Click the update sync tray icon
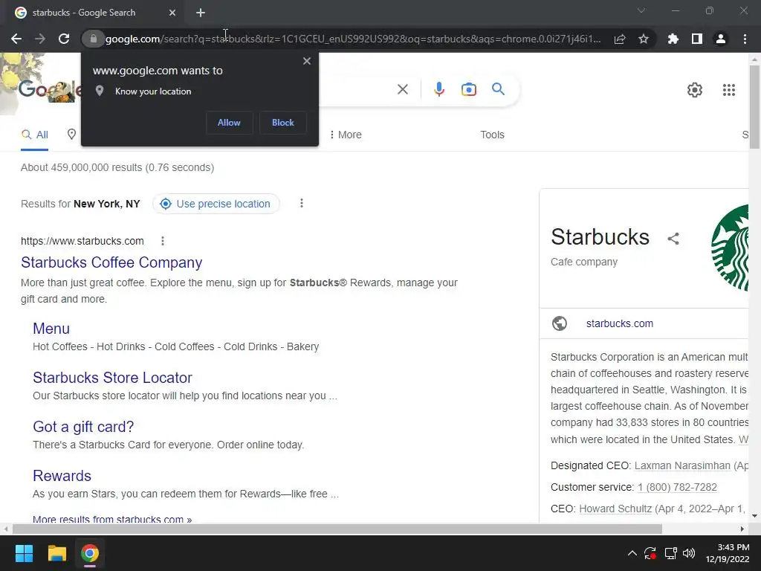761x571 pixels. (x=650, y=553)
